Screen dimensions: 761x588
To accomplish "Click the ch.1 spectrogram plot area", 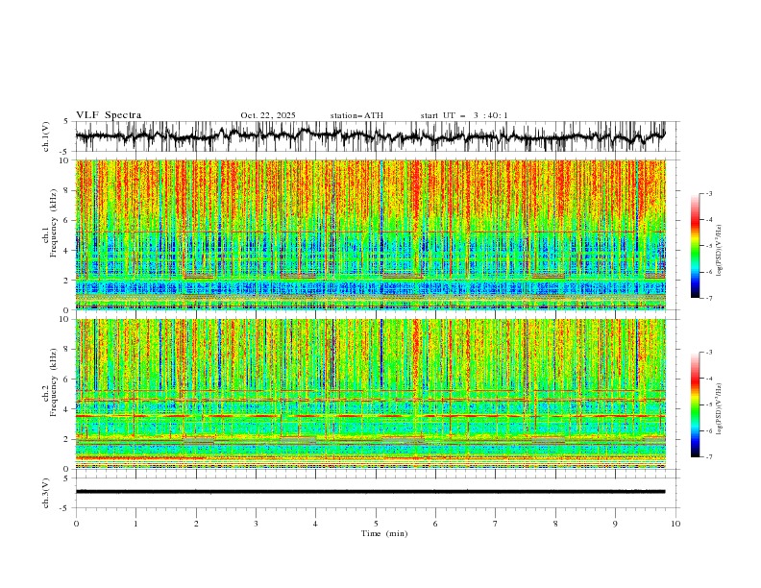I will 370,234.
